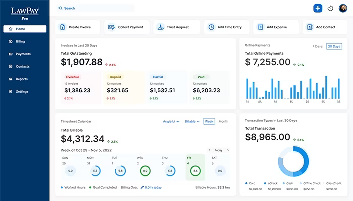Click Friday's 8.5 hours green ring
The width and height of the screenshot is (353, 201).
pyautogui.click(x=195, y=171)
